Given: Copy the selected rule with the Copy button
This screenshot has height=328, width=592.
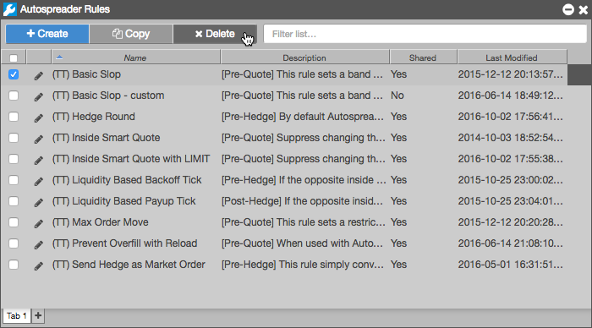Looking at the screenshot, I should pyautogui.click(x=131, y=34).
